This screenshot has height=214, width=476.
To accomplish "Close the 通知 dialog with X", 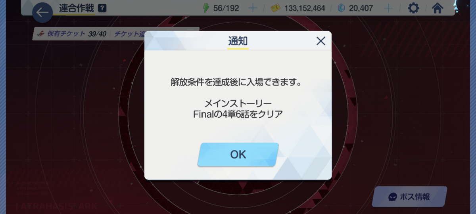I will 321,41.
